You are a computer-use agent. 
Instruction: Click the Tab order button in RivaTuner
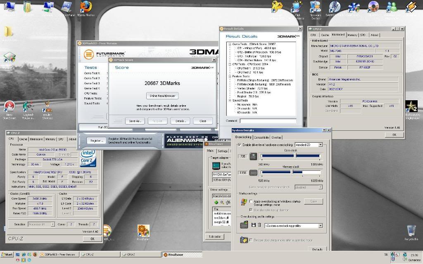(x=214, y=236)
